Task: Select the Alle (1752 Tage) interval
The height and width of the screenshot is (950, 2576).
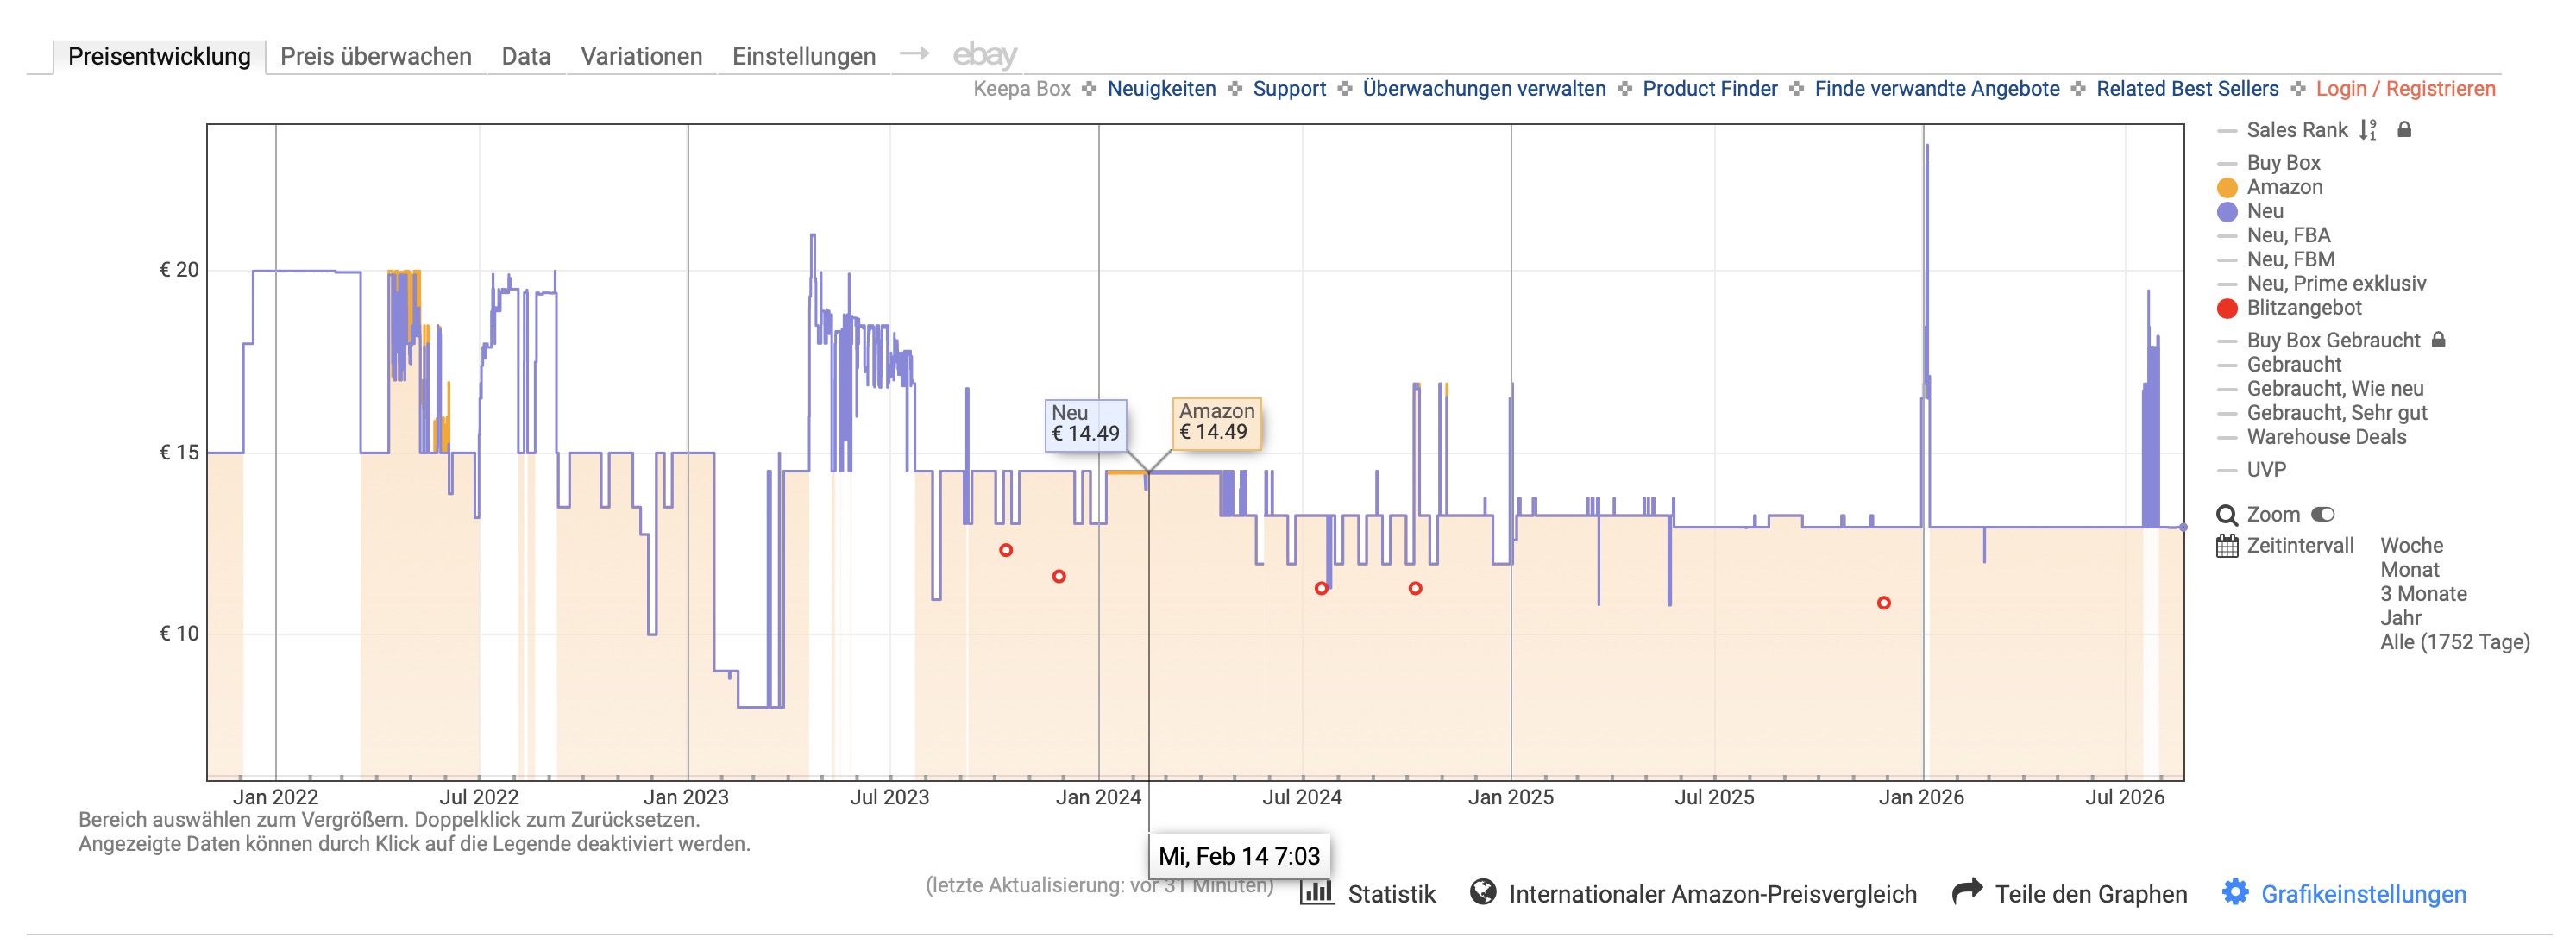Action: (x=2455, y=641)
